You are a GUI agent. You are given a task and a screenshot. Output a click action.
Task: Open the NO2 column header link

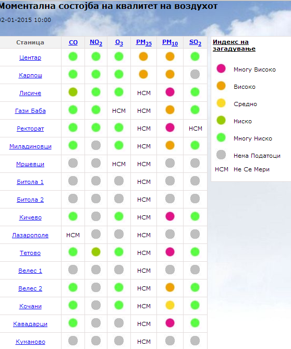point(96,42)
